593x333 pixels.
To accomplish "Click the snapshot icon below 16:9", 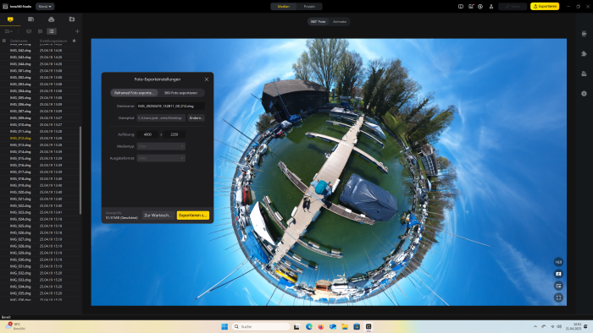I will click(558, 274).
